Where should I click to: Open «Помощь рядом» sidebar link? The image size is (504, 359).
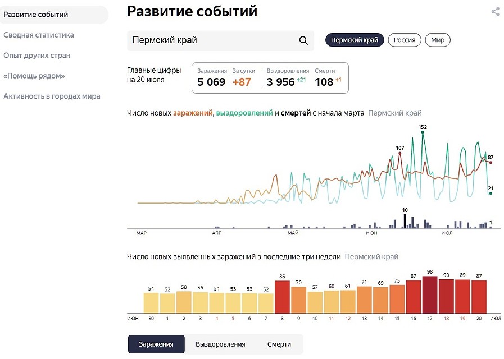point(34,76)
